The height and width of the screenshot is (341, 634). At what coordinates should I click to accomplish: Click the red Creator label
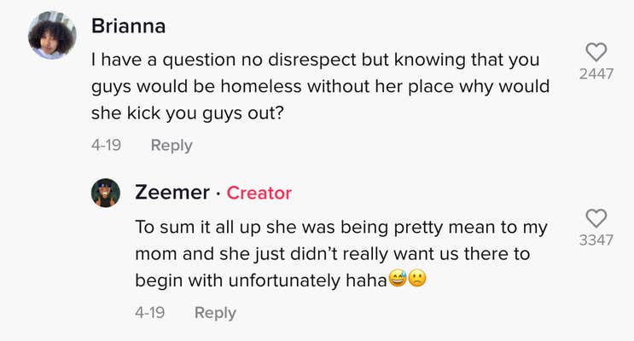tap(259, 194)
